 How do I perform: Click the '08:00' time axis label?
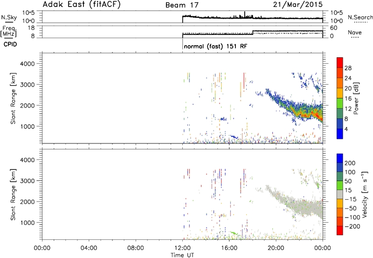(136, 248)
